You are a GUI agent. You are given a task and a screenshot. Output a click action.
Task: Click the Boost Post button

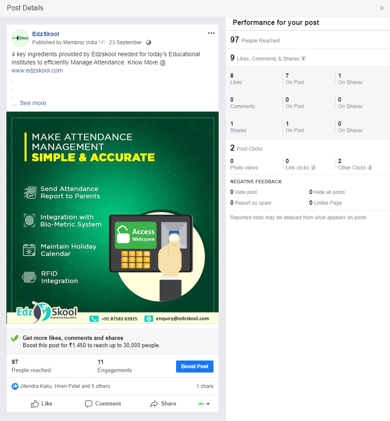coord(195,366)
